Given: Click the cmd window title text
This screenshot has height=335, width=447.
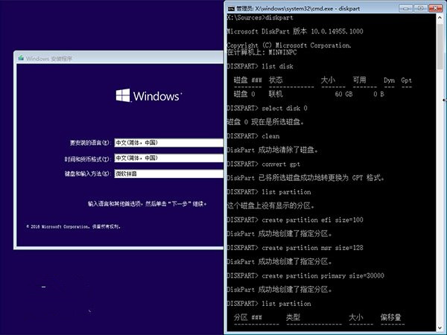Looking at the screenshot, I should (298, 8).
